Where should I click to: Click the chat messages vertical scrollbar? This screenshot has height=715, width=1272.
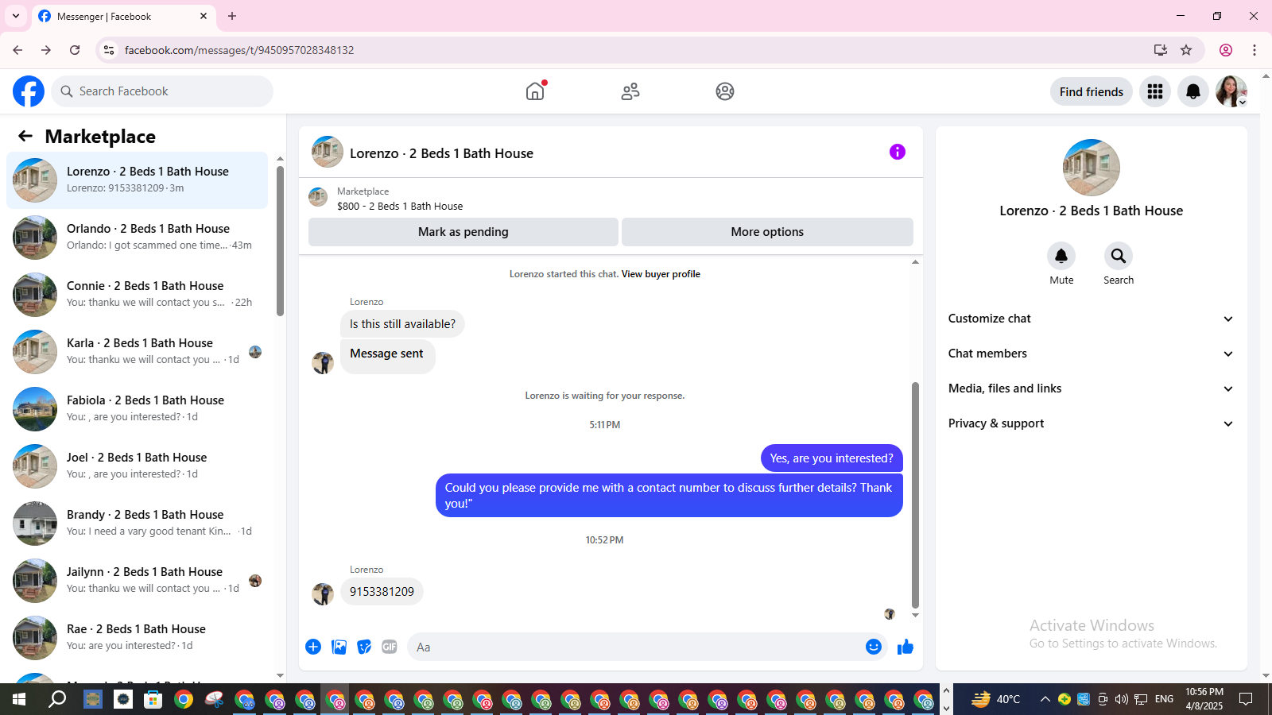pyautogui.click(x=915, y=494)
